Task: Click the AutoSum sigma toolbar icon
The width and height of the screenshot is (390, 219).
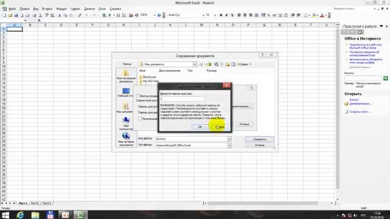Action: [x=110, y=15]
